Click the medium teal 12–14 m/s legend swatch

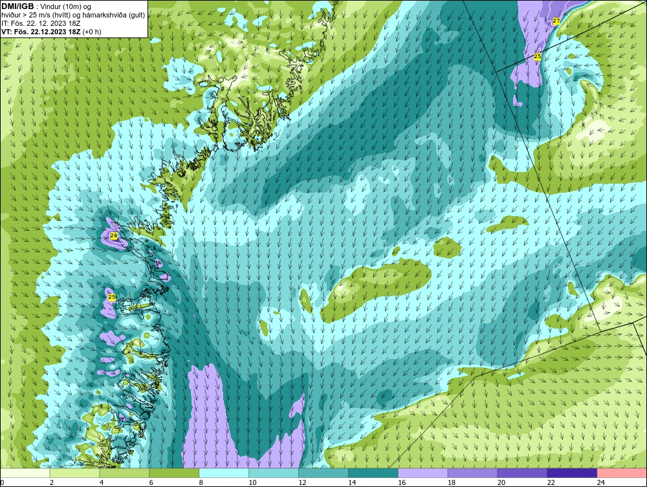323,473
